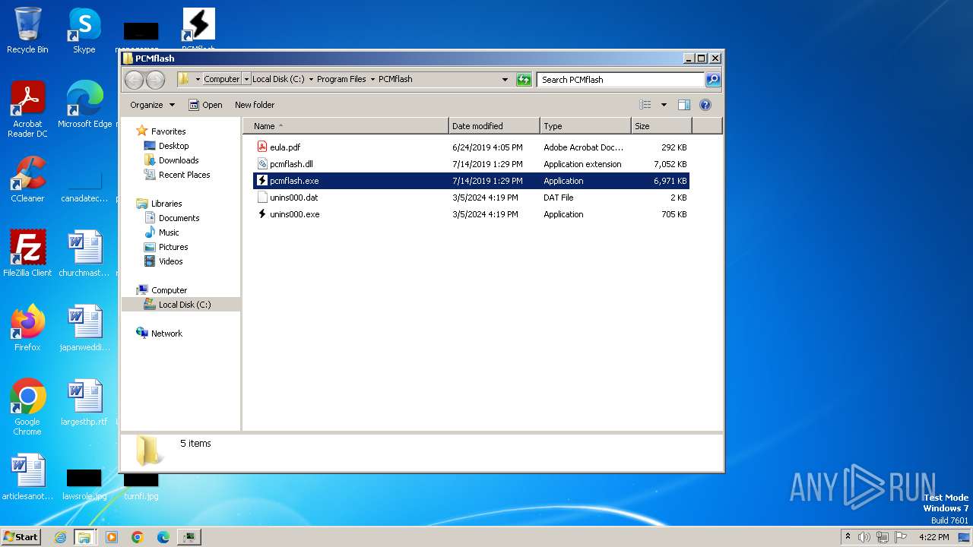Select turnfi.jpg on the desktop
973x547 pixels.
coord(141,486)
